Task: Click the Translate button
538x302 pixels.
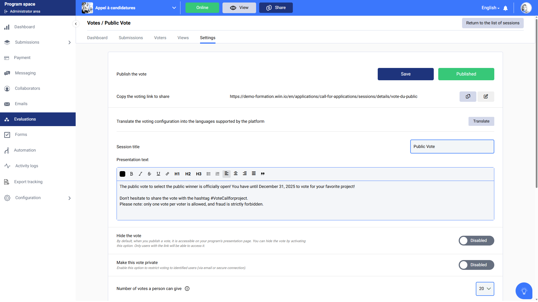Action: [x=481, y=121]
